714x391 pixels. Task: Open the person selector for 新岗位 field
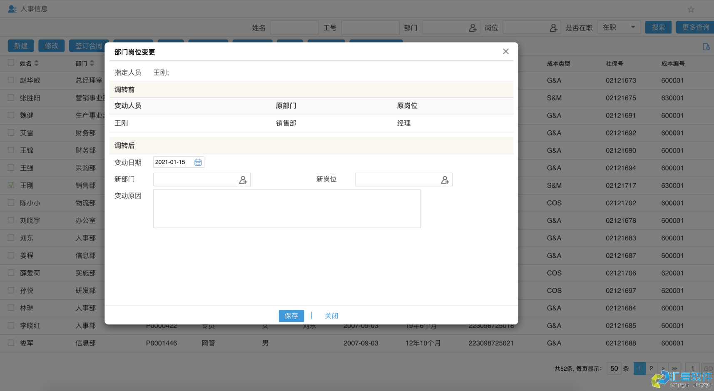(x=445, y=179)
